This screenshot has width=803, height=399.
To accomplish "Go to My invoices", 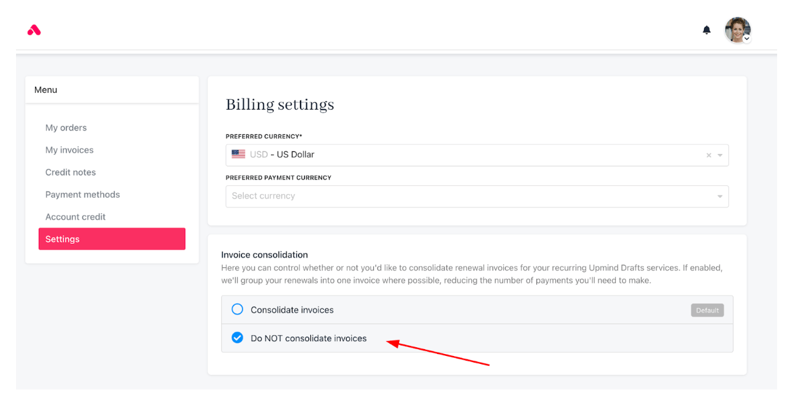I will (x=70, y=150).
